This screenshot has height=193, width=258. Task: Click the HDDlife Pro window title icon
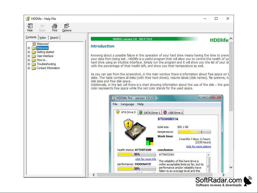[113, 98]
